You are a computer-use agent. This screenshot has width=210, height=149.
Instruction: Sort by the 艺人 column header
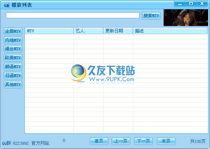(88, 31)
